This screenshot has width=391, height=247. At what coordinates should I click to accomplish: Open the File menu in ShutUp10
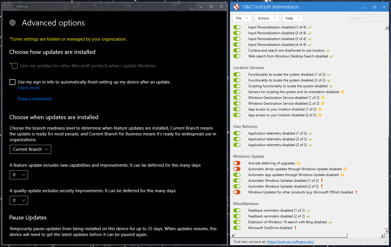242,18
